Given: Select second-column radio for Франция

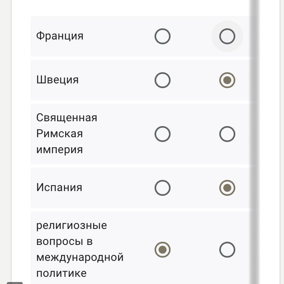Looking at the screenshot, I should [x=227, y=36].
